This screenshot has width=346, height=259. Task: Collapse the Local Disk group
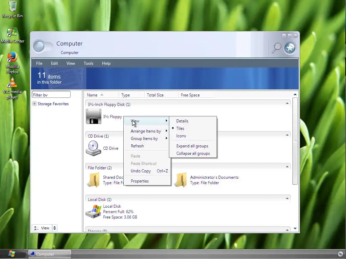click(287, 198)
